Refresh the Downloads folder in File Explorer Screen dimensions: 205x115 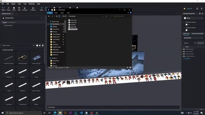[106, 16]
